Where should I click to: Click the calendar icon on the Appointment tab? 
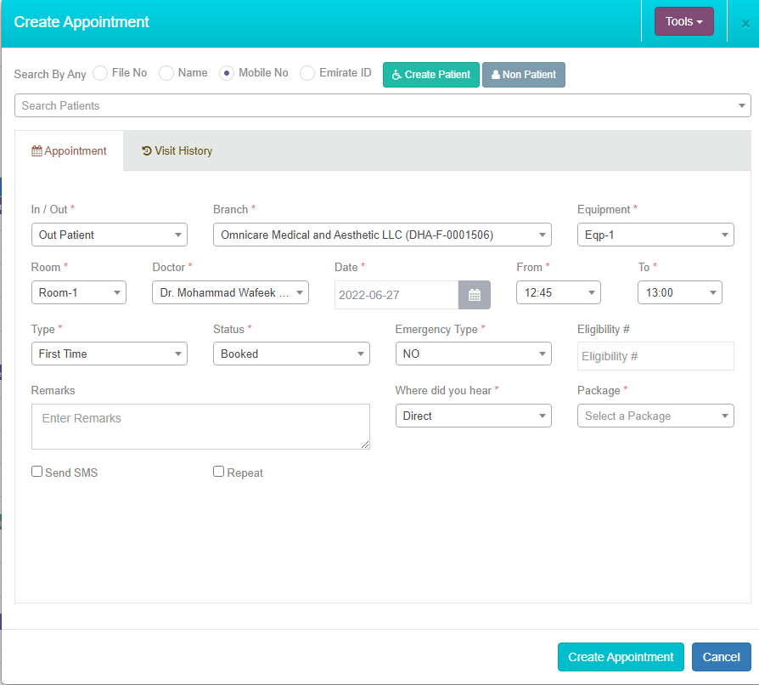pyautogui.click(x=36, y=150)
